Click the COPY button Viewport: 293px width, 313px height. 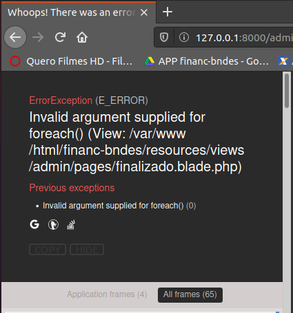pyautogui.click(x=48, y=250)
